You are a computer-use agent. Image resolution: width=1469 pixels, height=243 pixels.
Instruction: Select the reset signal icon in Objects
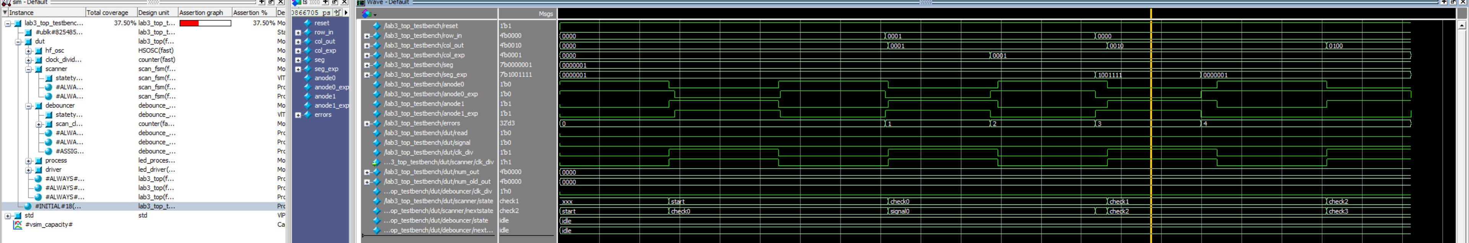[x=307, y=23]
